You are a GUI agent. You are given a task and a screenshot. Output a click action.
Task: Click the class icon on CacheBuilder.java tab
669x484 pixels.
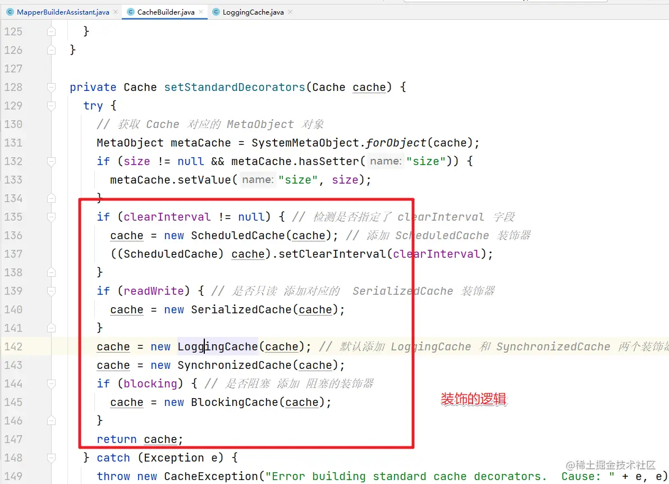pos(131,12)
